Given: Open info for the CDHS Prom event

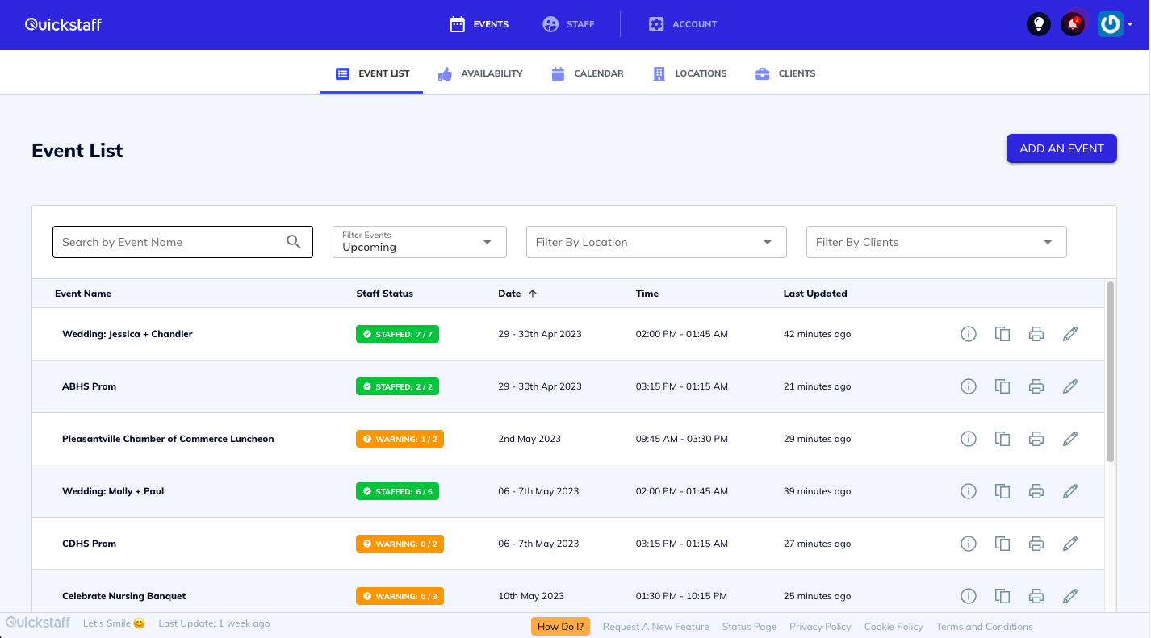Looking at the screenshot, I should 969,543.
